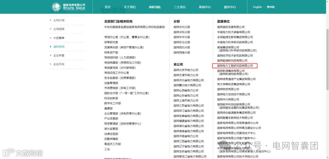Screen dimensions: 329x159
Task: Open 国网华东分部 link
Action: (x=182, y=32)
